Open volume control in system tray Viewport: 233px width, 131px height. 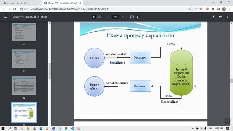tap(201, 128)
